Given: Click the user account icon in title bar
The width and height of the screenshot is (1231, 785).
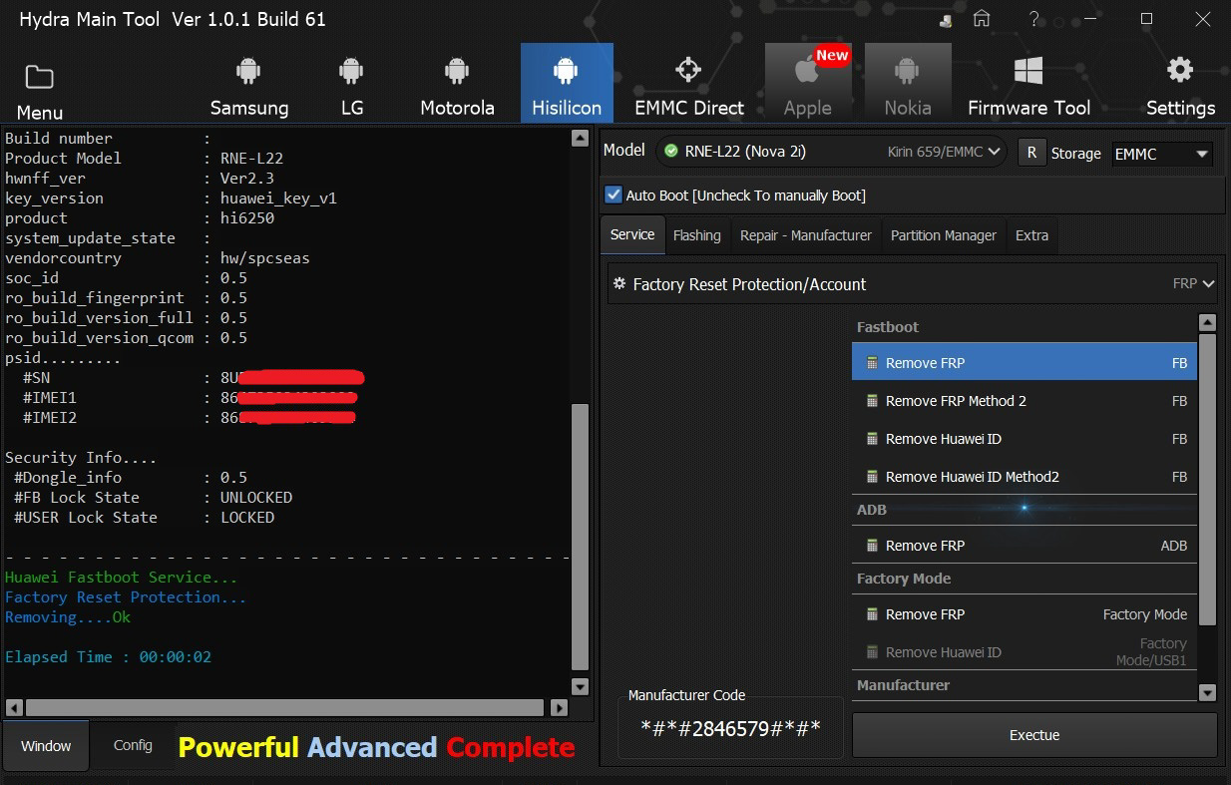Looking at the screenshot, I should (x=944, y=19).
